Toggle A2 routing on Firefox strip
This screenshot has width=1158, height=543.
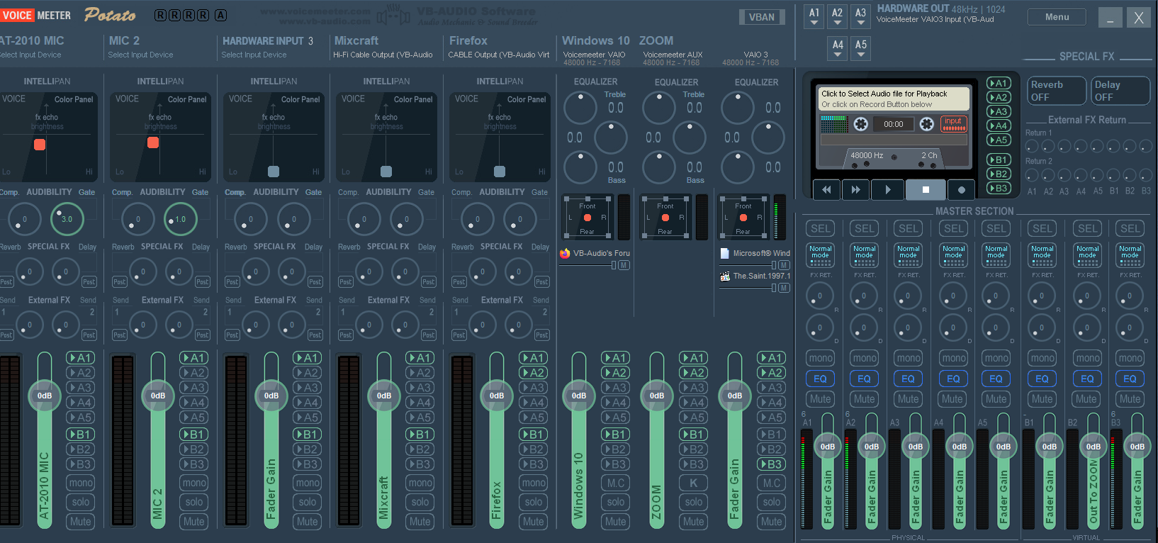click(534, 373)
